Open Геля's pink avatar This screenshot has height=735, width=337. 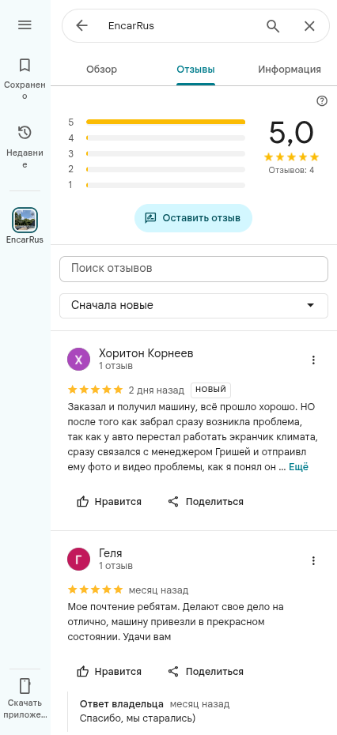click(79, 560)
